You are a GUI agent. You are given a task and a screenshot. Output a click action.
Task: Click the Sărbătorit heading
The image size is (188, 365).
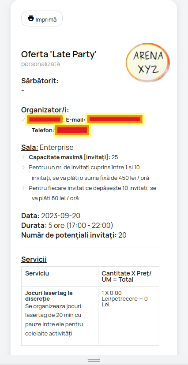pyautogui.click(x=40, y=81)
